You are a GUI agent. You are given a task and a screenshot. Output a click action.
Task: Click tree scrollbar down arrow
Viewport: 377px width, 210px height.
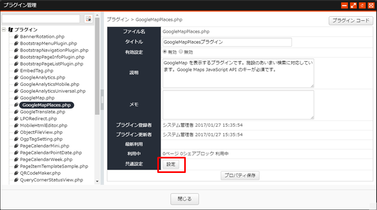[x=97, y=182]
